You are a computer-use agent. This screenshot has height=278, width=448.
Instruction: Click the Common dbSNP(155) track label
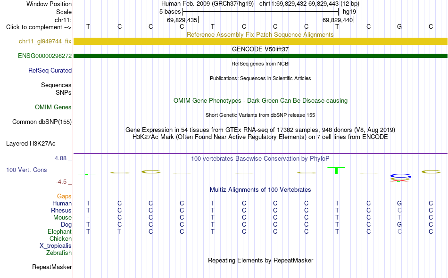click(x=41, y=122)
